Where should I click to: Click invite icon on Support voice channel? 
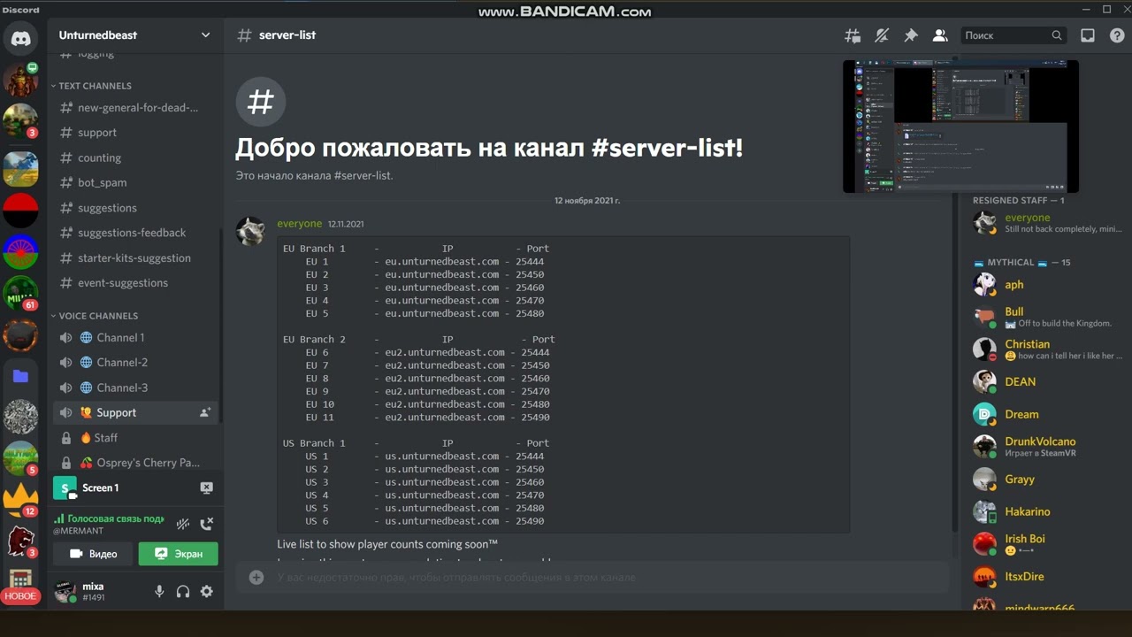205,412
